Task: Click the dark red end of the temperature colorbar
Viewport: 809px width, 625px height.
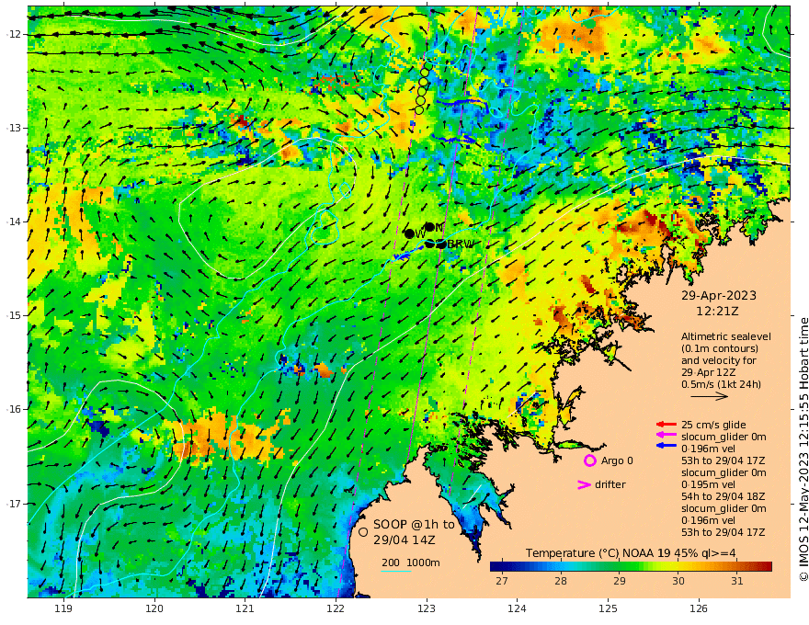Action: 767,567
